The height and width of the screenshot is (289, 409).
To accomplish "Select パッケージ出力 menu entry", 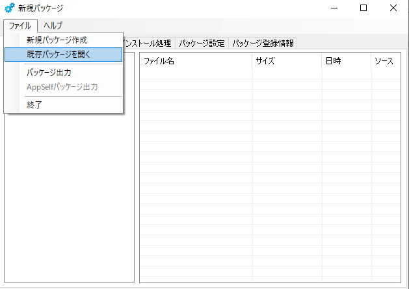I will pos(63,73).
